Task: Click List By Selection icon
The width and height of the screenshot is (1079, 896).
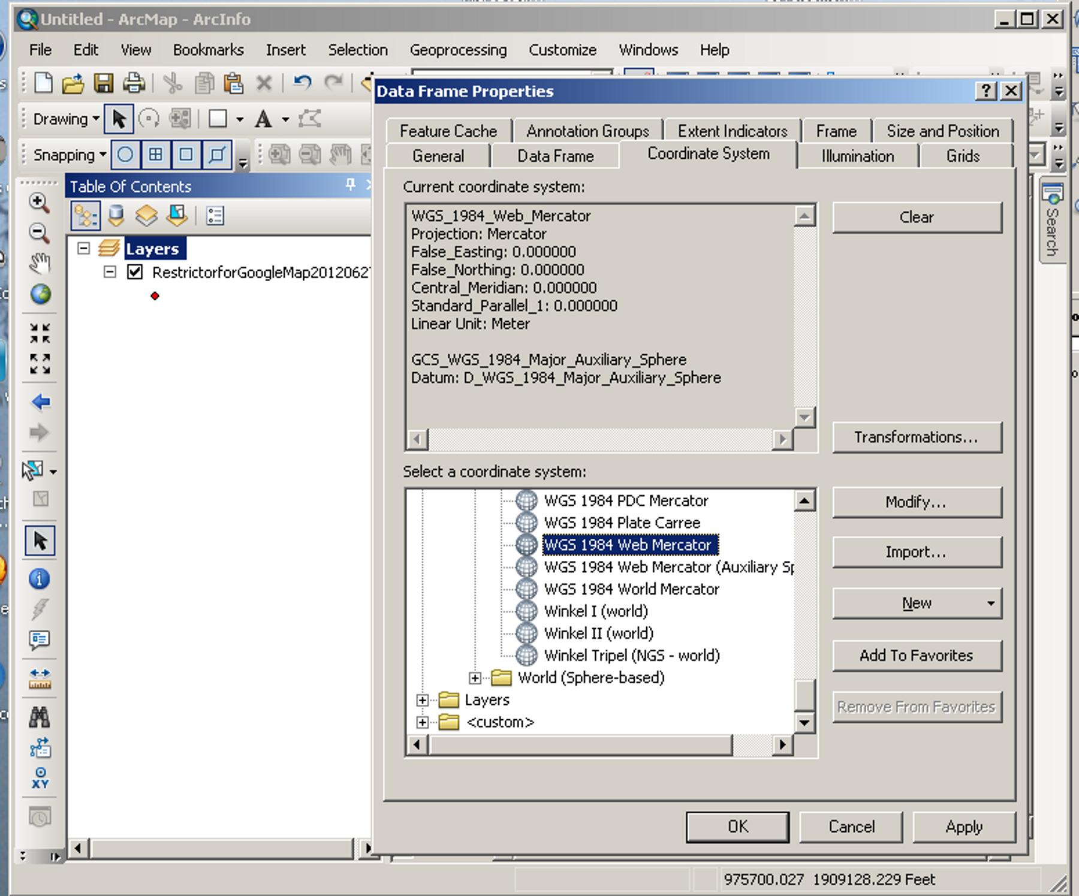Action: [177, 216]
